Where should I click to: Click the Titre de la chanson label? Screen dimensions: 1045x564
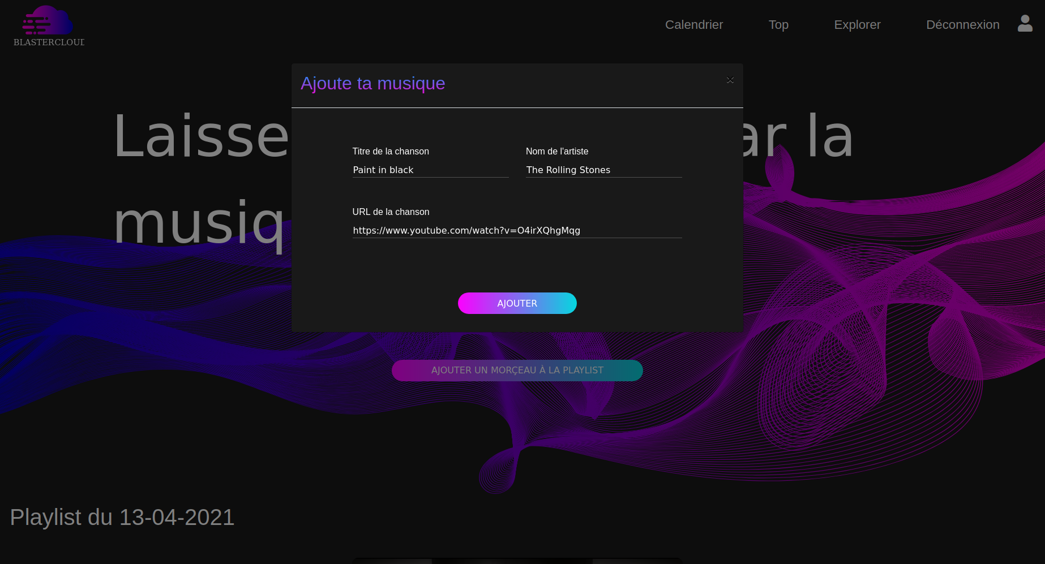pyautogui.click(x=391, y=152)
